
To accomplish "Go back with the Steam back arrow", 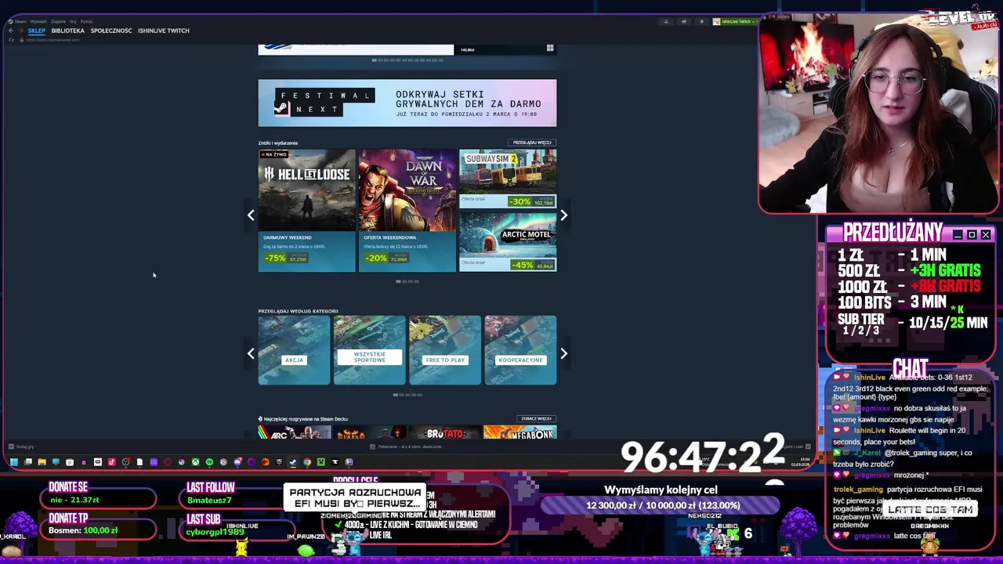I will click(x=11, y=31).
